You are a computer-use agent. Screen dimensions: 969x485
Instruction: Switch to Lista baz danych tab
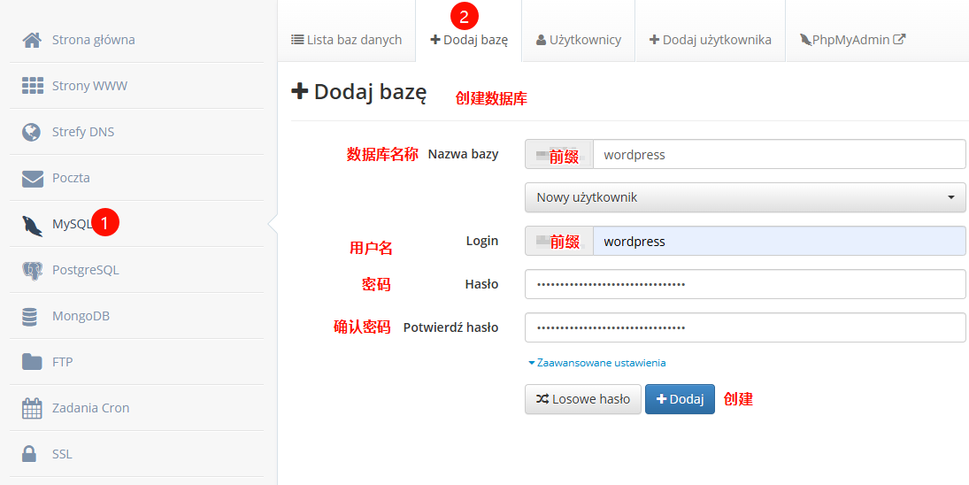(346, 40)
